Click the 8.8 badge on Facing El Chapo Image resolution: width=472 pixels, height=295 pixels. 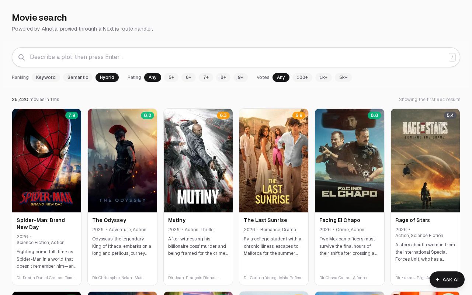click(374, 115)
